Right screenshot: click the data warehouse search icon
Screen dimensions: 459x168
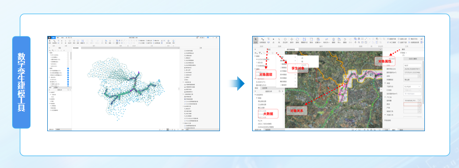tap(280, 91)
